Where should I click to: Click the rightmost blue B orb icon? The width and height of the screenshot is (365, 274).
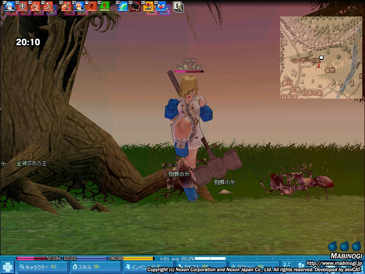(356, 247)
